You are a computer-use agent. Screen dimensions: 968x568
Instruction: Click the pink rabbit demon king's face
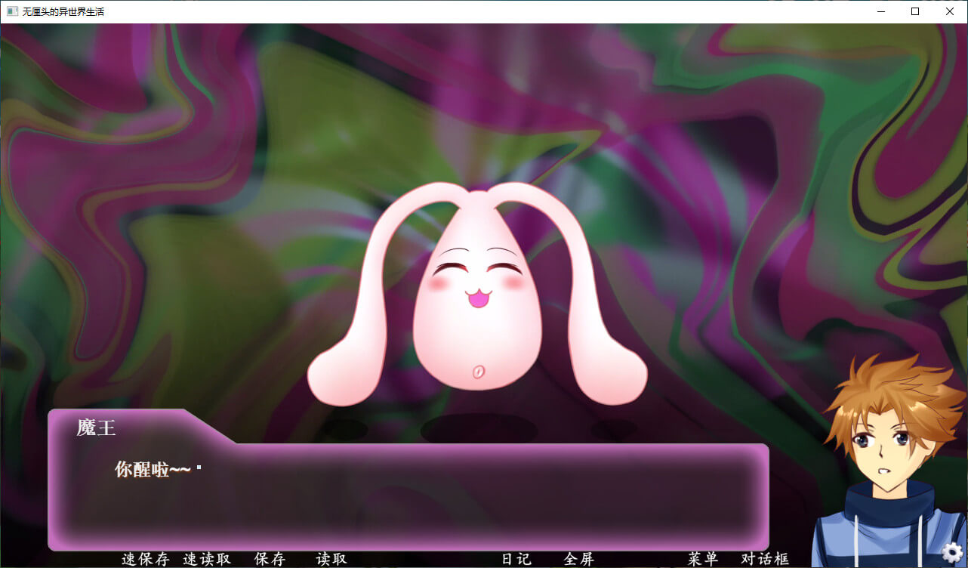pyautogui.click(x=476, y=287)
